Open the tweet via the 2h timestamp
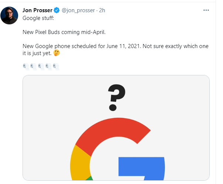 click(102, 10)
